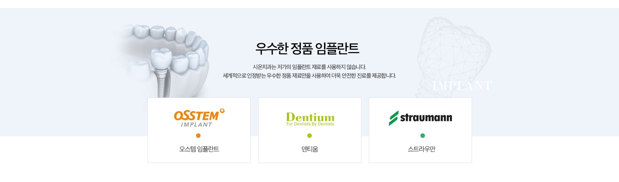Select the green dot under Straumann
This screenshot has height=182, width=619.
point(423,136)
